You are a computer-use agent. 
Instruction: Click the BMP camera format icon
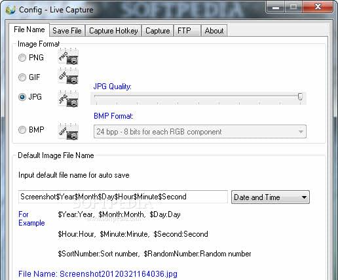[x=68, y=132]
